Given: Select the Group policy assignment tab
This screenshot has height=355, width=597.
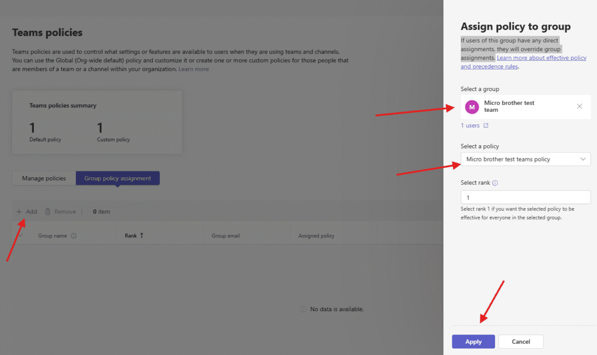Looking at the screenshot, I should pos(118,178).
